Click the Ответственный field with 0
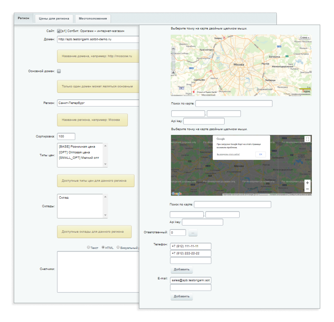Image resolution: width=334 pixels, height=322 pixels. tap(178, 233)
